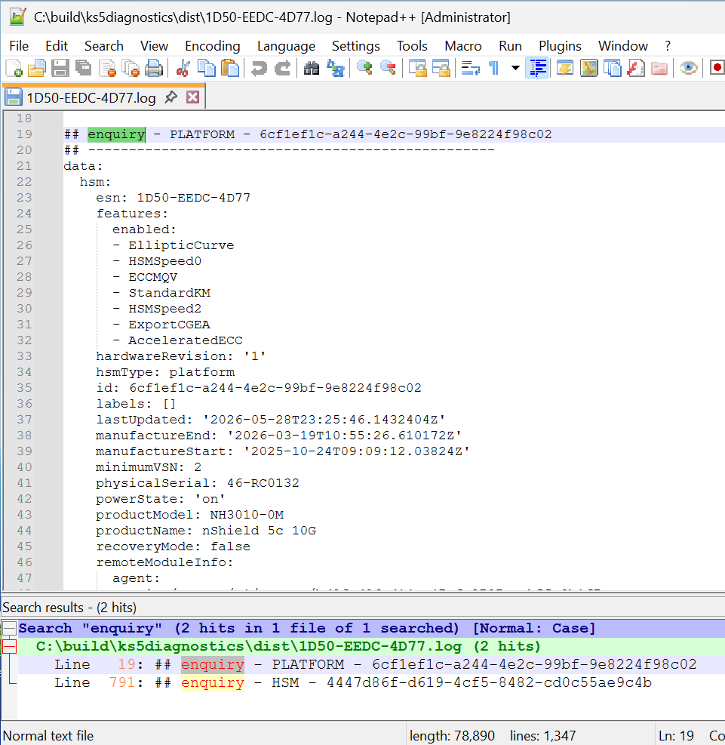
Task: Toggle word wrap in the editor
Action: click(470, 69)
